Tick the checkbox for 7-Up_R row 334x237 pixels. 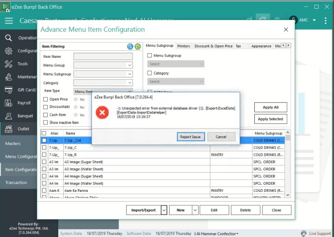[x=44, y=155]
